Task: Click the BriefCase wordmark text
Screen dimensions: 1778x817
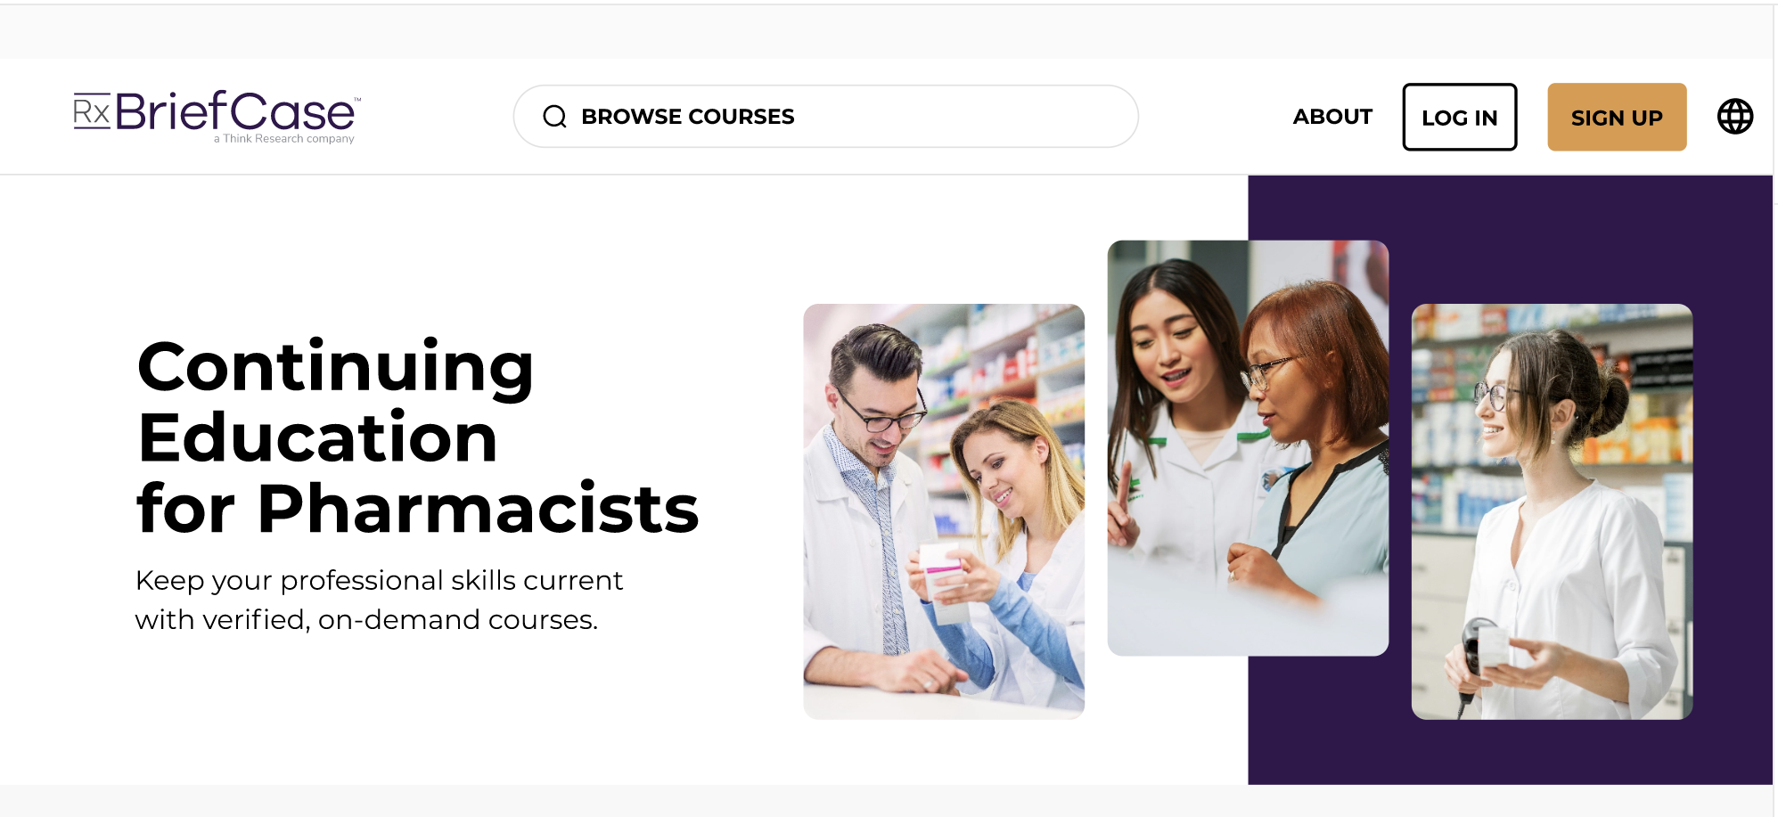Action: click(235, 111)
